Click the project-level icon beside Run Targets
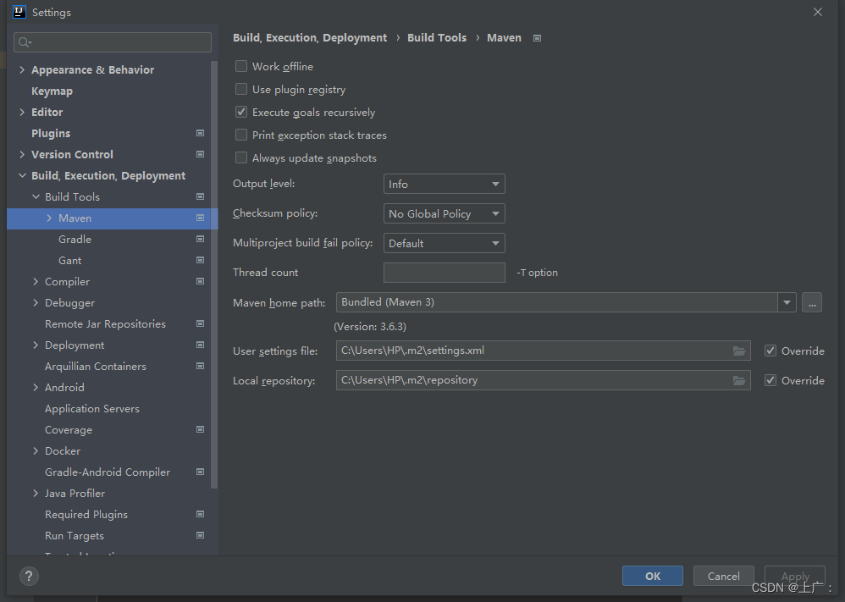The width and height of the screenshot is (845, 602). click(x=200, y=536)
